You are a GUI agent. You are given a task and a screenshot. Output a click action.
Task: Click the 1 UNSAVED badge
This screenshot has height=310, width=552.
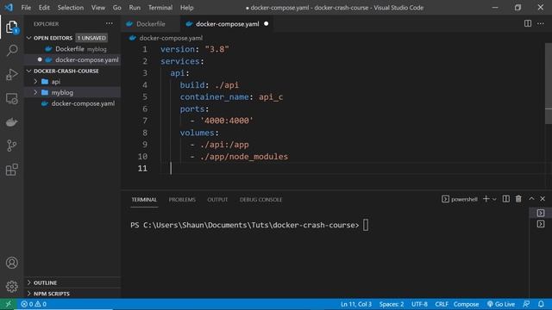click(91, 38)
